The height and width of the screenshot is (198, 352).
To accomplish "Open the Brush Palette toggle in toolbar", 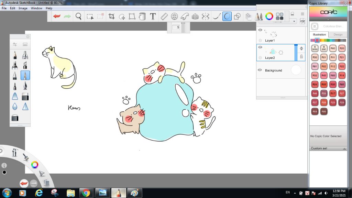I will (x=259, y=16).
